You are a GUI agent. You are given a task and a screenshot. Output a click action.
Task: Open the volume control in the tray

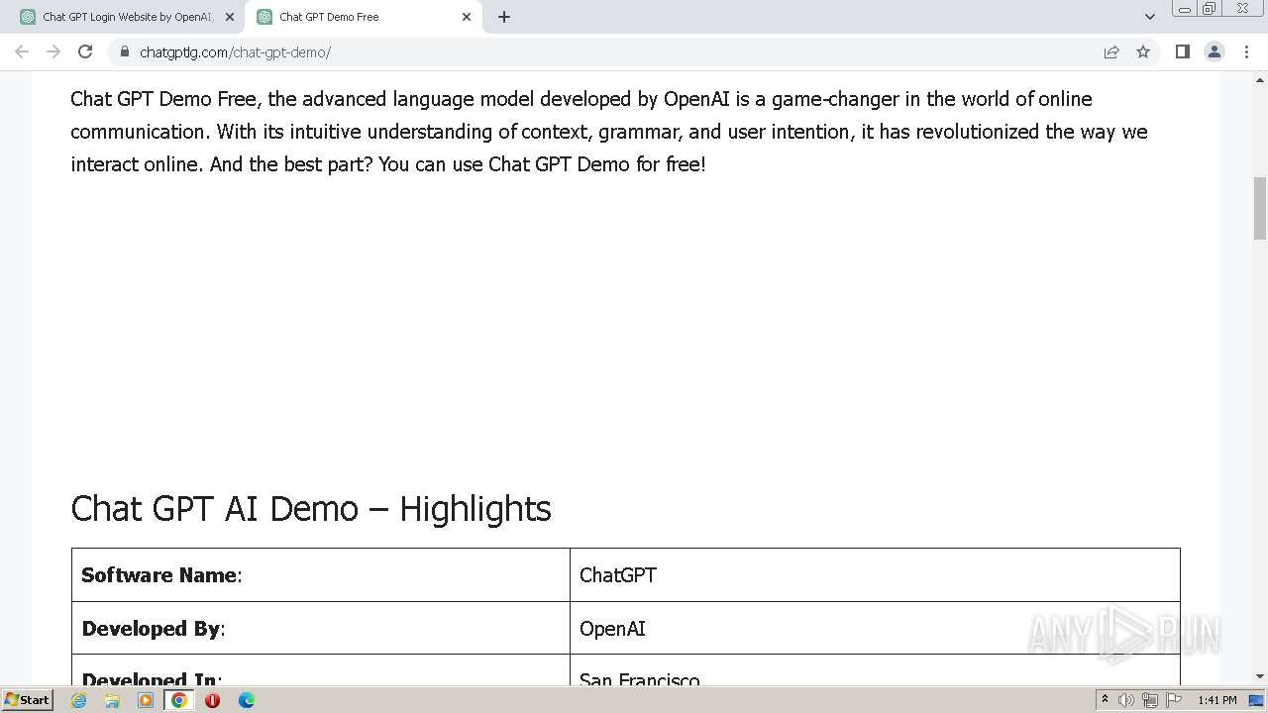tap(1126, 700)
